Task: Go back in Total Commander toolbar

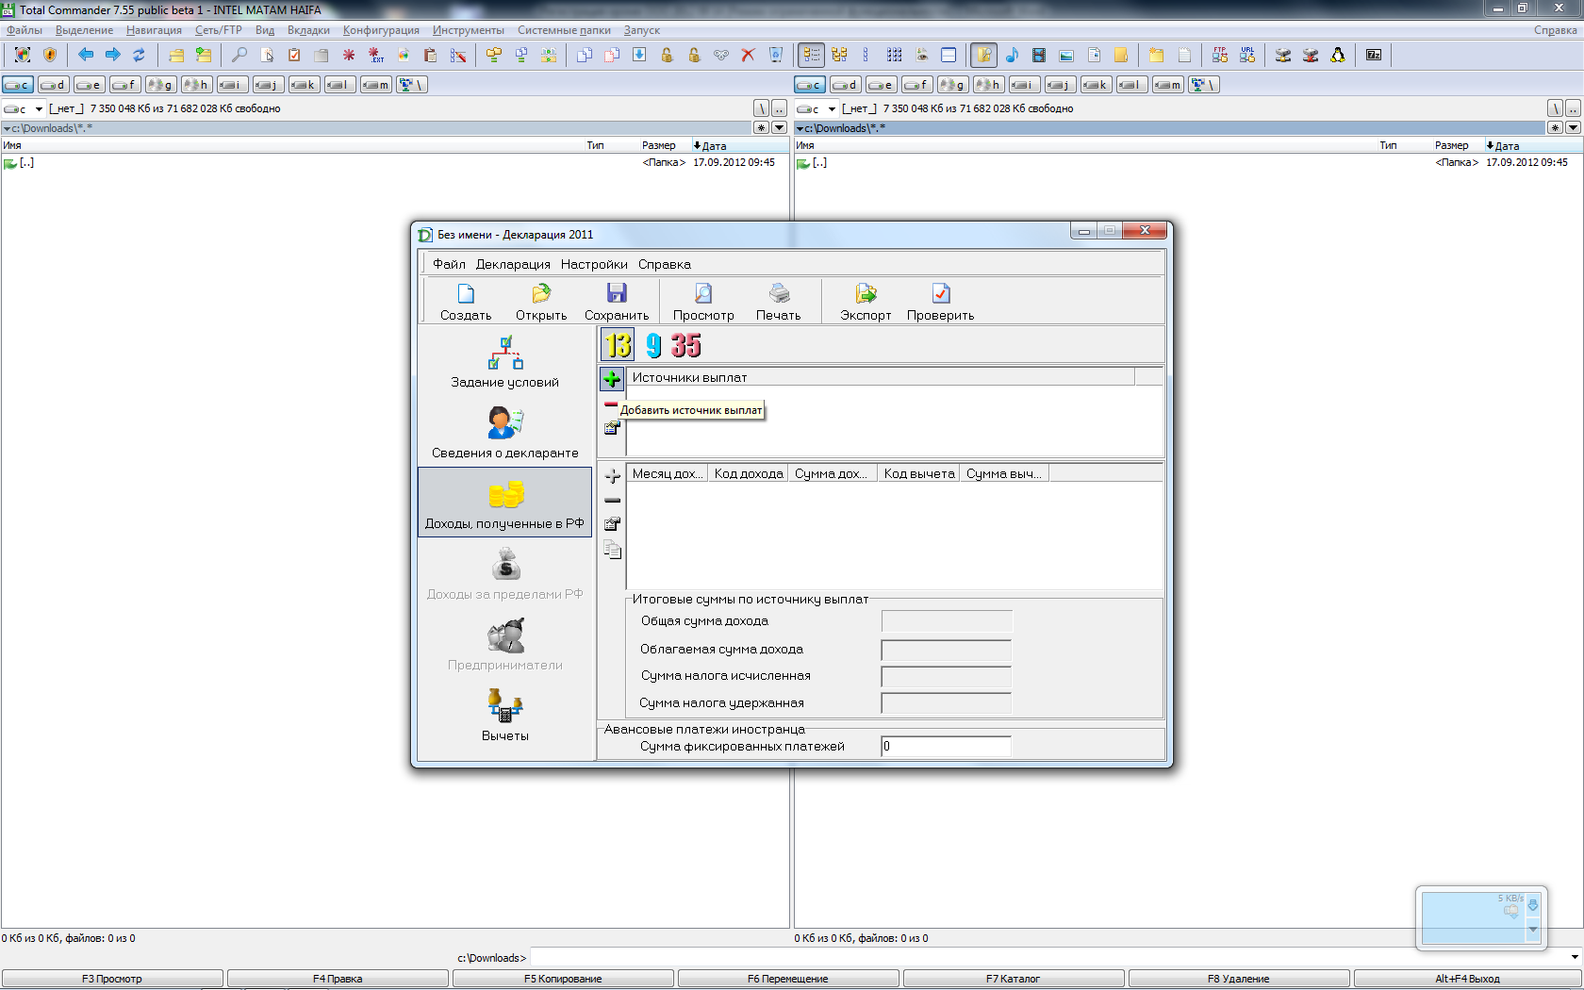Action: tap(86, 55)
